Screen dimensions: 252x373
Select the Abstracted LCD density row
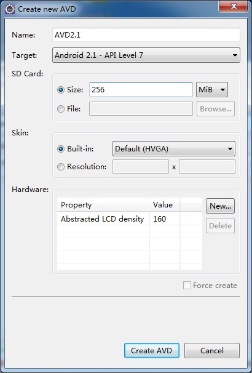tap(130, 219)
